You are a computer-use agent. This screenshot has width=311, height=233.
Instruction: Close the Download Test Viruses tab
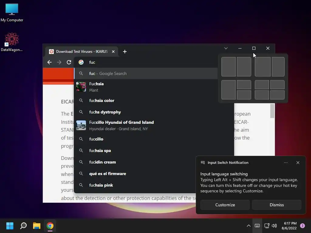point(113,52)
